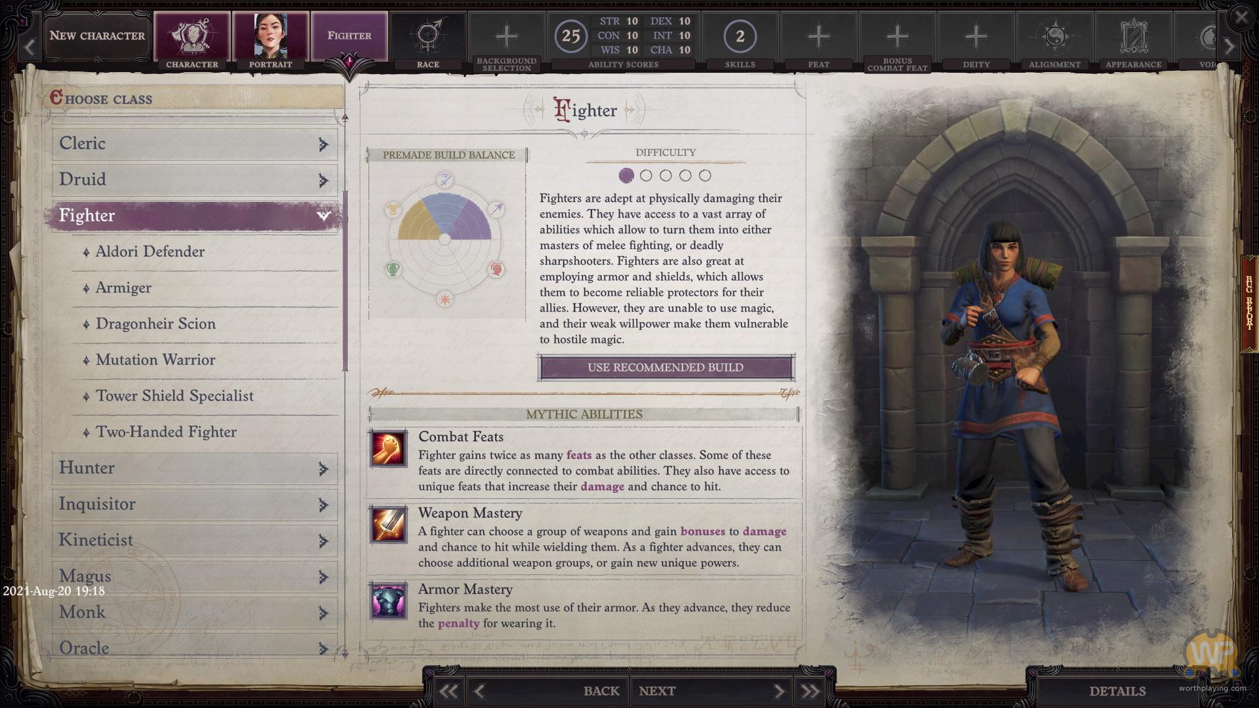Image resolution: width=1259 pixels, height=708 pixels.
Task: Click the Weapon Mastery sword icon
Action: tap(388, 524)
